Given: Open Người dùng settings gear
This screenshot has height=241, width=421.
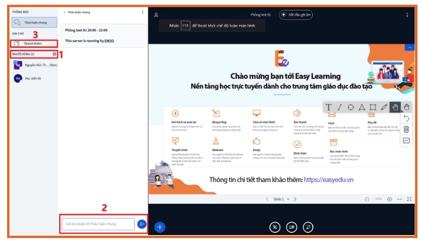Looking at the screenshot, I should tap(54, 54).
